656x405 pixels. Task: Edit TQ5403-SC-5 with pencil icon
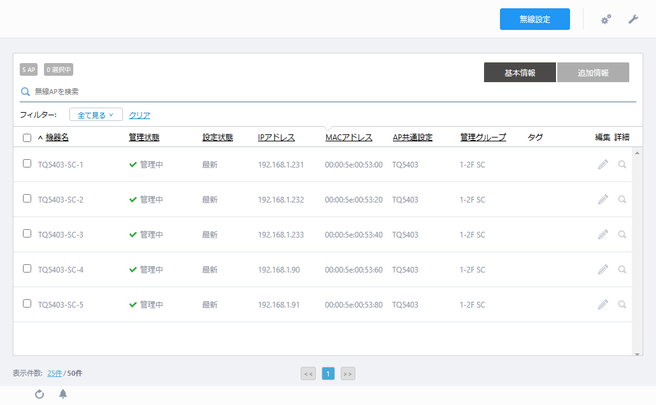pyautogui.click(x=603, y=304)
